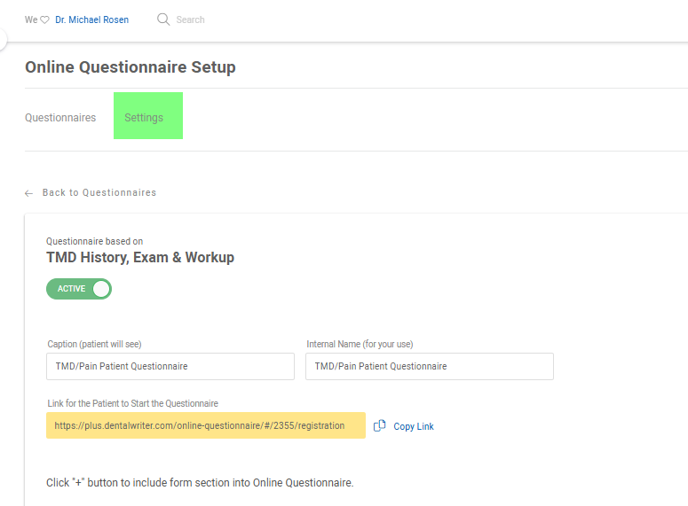Click the Internal Name (for your use) label
Screen dimensions: 688x506
pos(360,344)
